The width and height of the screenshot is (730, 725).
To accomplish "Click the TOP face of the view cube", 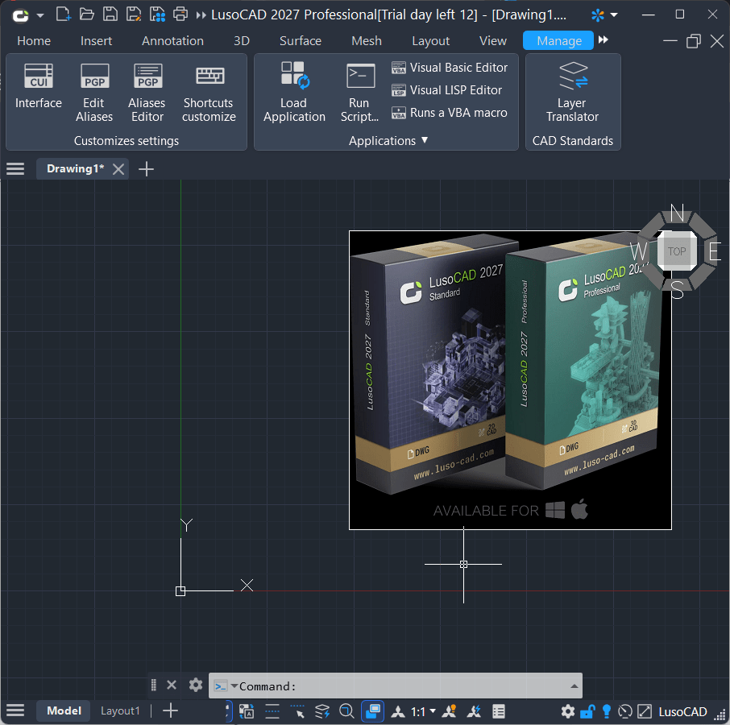I will pyautogui.click(x=677, y=251).
